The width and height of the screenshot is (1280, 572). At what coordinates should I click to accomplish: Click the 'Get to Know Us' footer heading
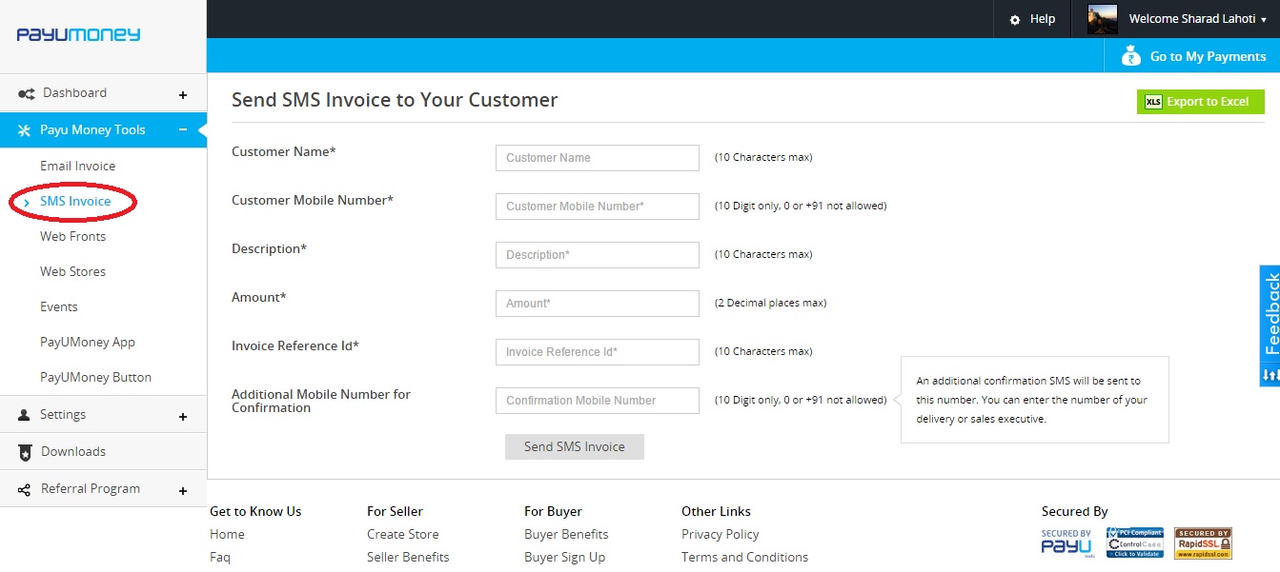tap(255, 511)
